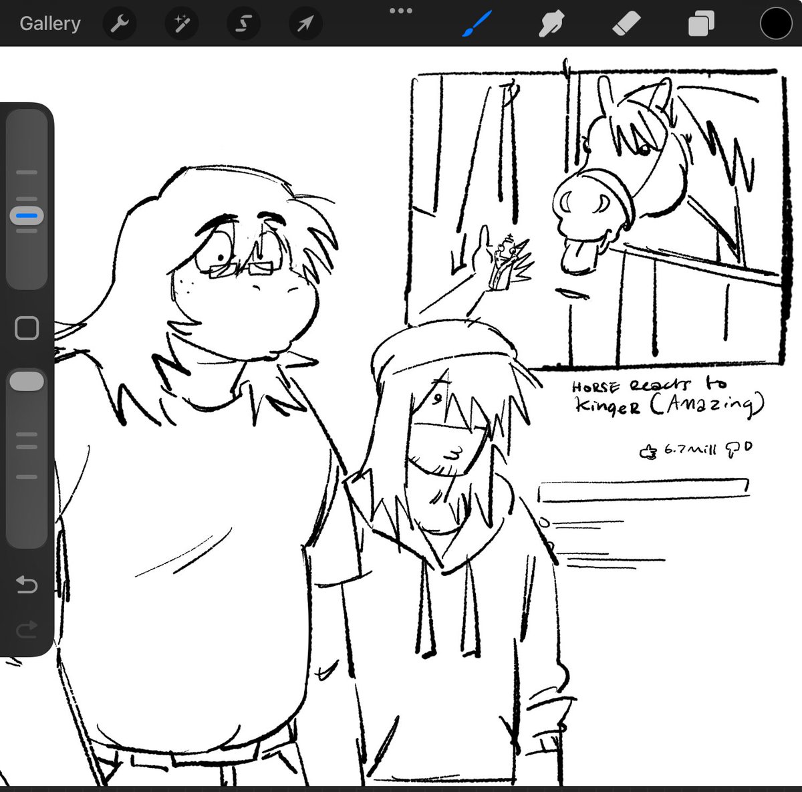The height and width of the screenshot is (792, 802).
Task: Select the Adjustments magic wand tool
Action: (181, 23)
